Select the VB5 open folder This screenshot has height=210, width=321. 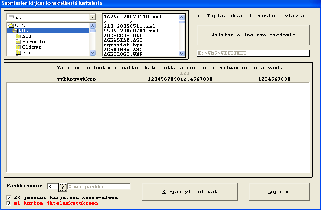(x=23, y=31)
